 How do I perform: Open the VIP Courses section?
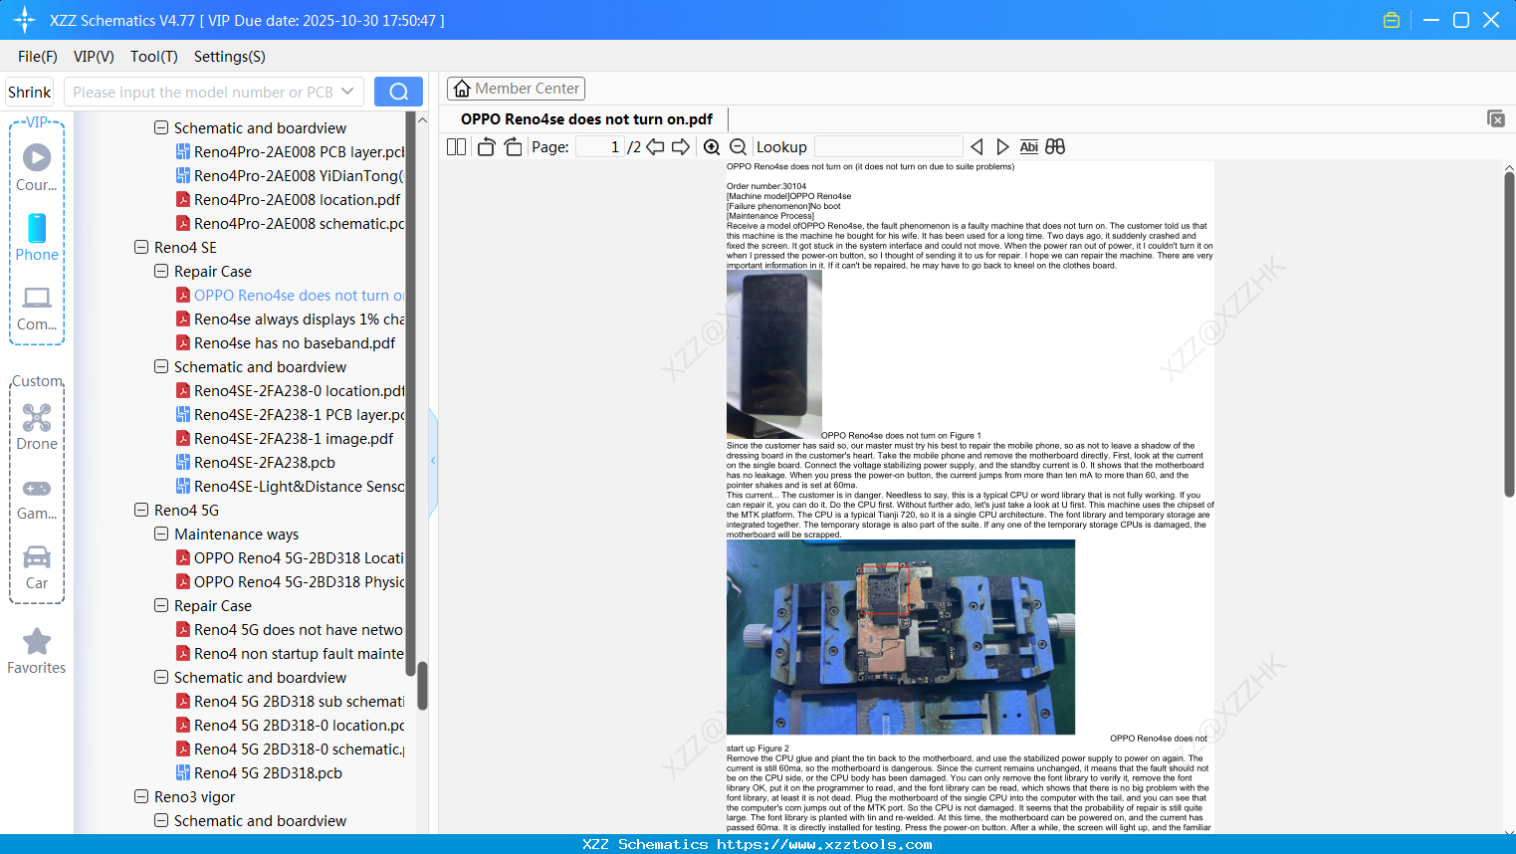37,167
